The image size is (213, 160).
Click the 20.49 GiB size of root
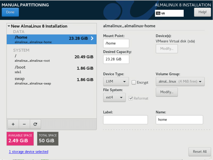point(84,57)
